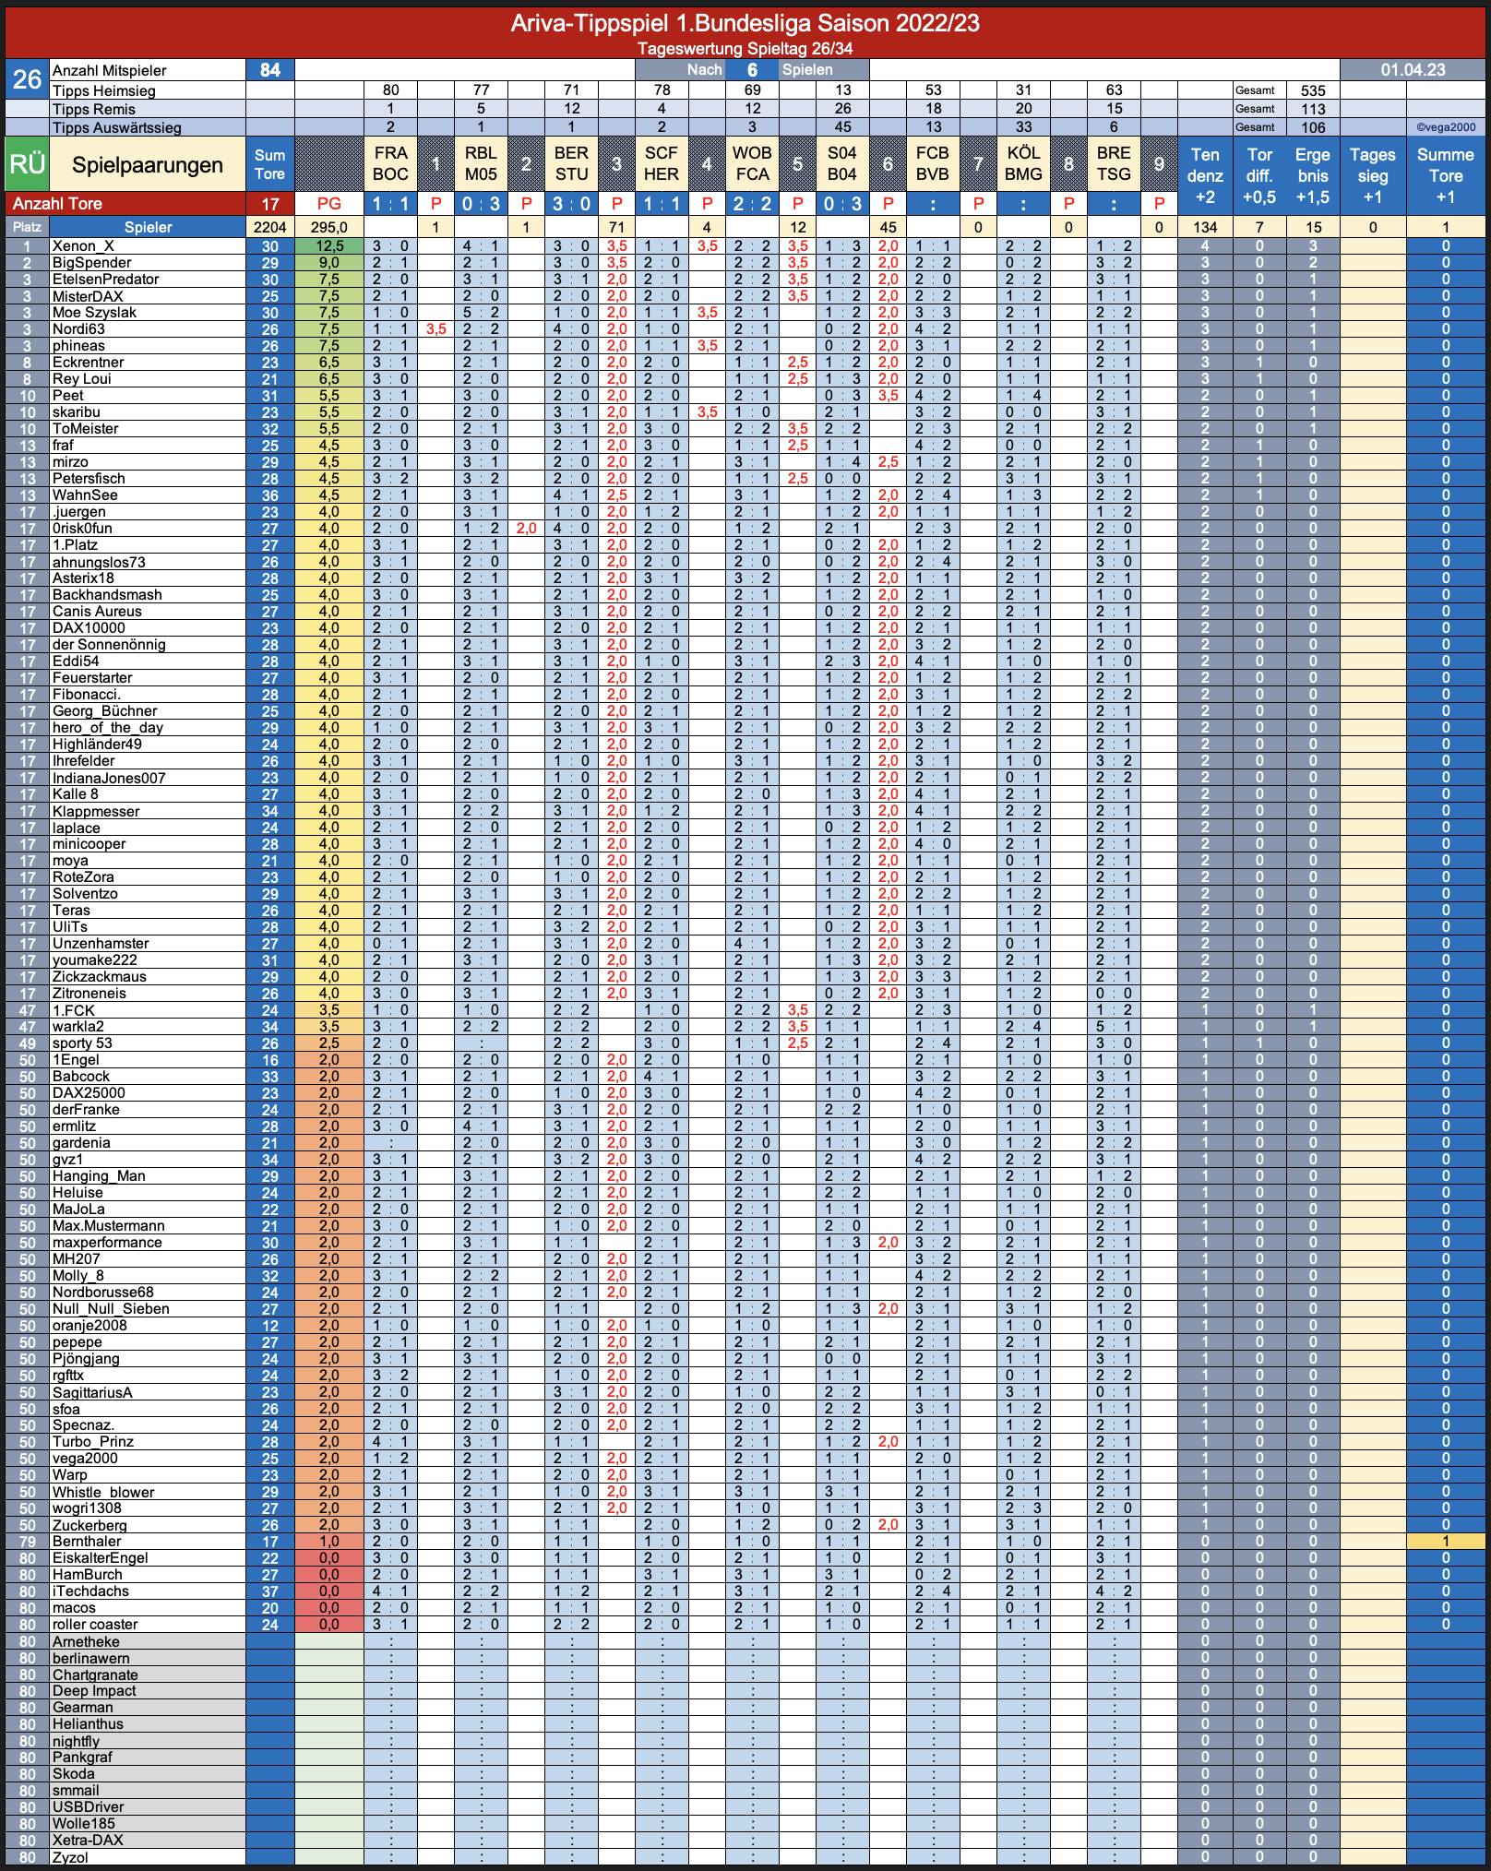Viewport: 1491px width, 1871px height.
Task: Select the 'Tagessieg +1' column header
Action: (1373, 175)
